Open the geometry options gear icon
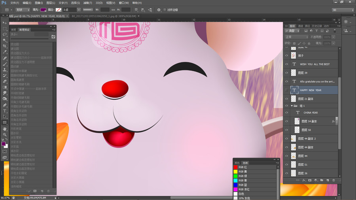Image resolution: width=356 pixels, height=200 pixels. (x=159, y=10)
